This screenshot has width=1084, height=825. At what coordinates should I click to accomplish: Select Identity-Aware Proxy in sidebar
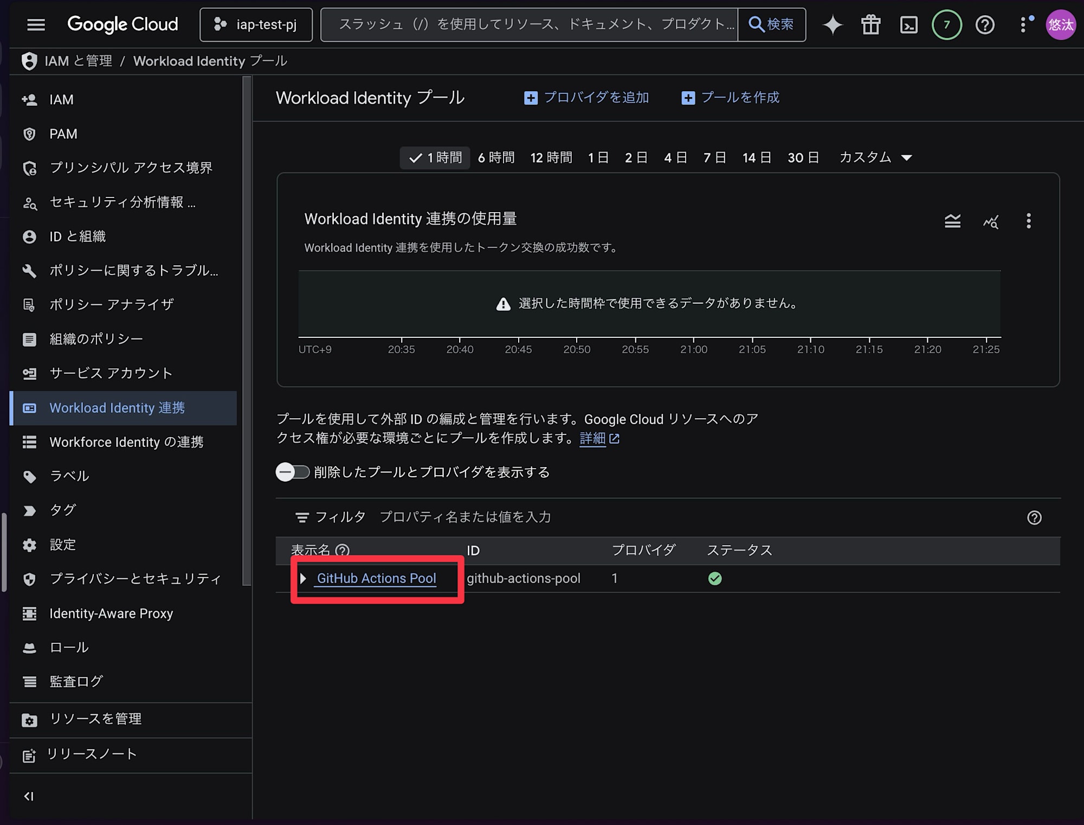111,613
